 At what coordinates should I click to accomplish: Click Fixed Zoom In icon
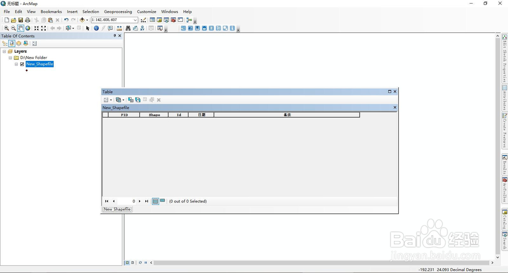[36, 28]
